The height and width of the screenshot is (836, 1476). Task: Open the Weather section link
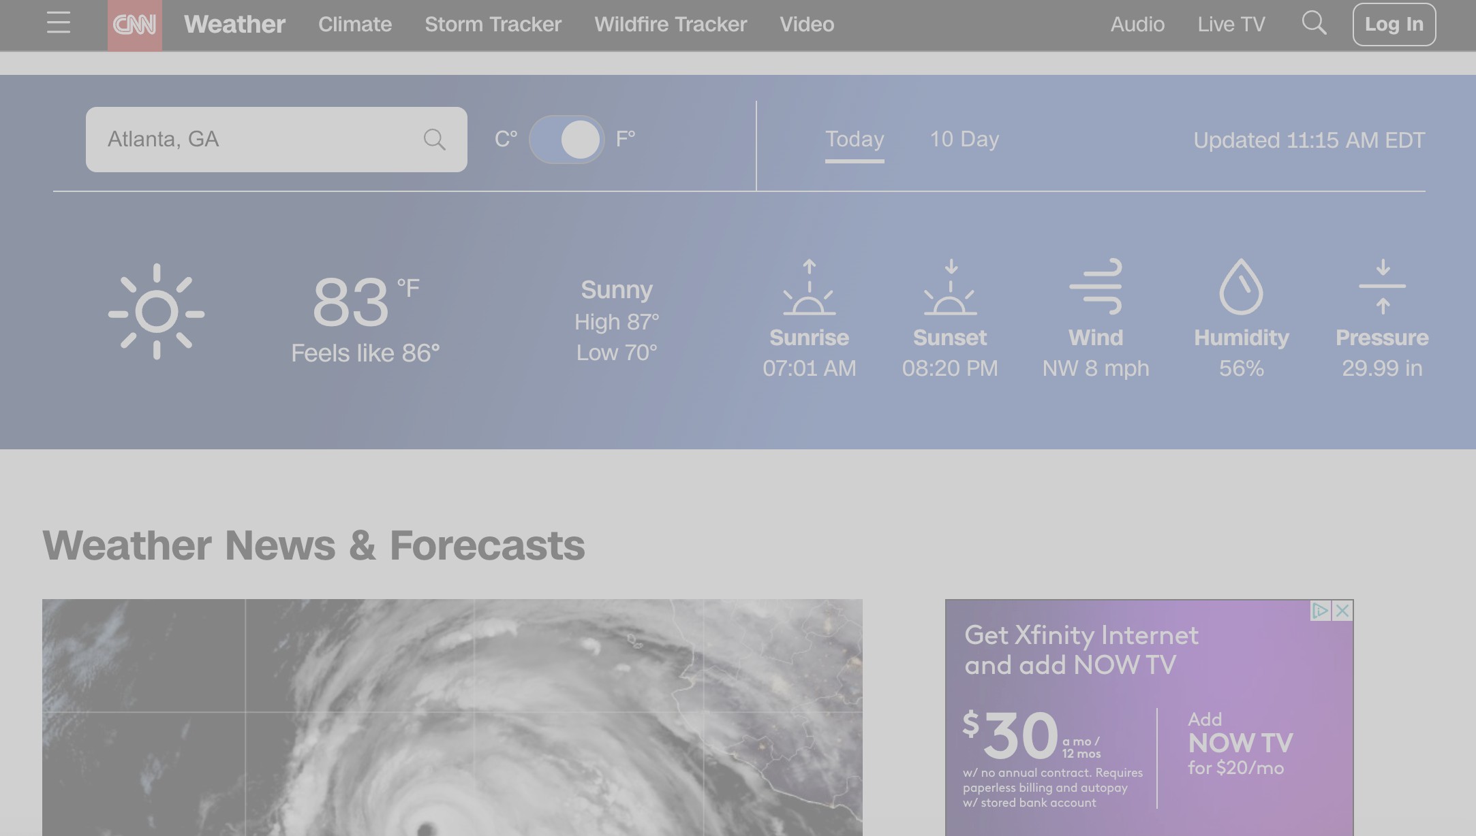pyautogui.click(x=234, y=25)
